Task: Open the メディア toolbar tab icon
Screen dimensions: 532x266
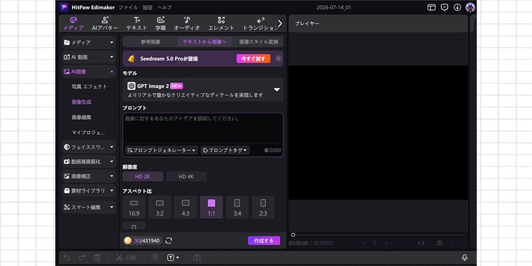Action: click(x=74, y=20)
